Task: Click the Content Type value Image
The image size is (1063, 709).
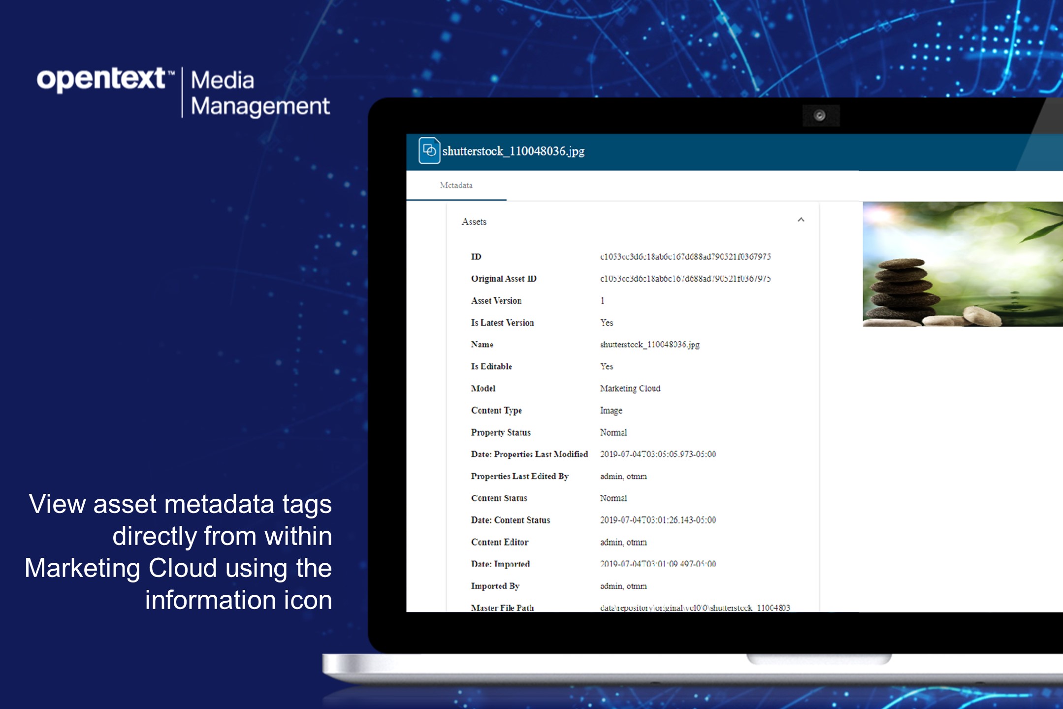Action: pyautogui.click(x=611, y=410)
